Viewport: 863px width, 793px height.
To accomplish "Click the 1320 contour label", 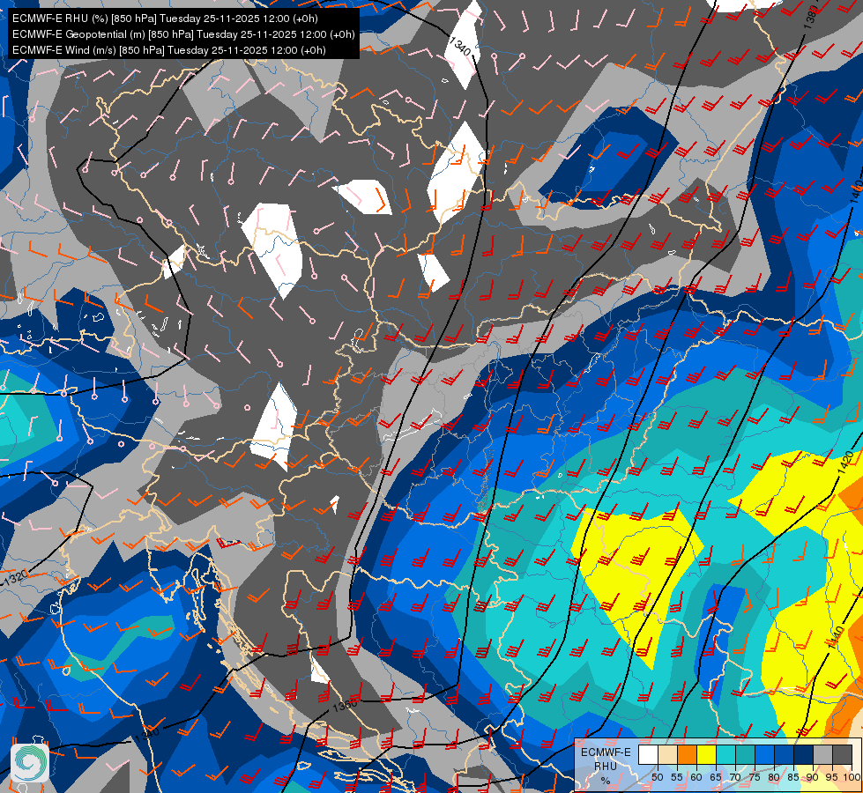I will 15,578.
